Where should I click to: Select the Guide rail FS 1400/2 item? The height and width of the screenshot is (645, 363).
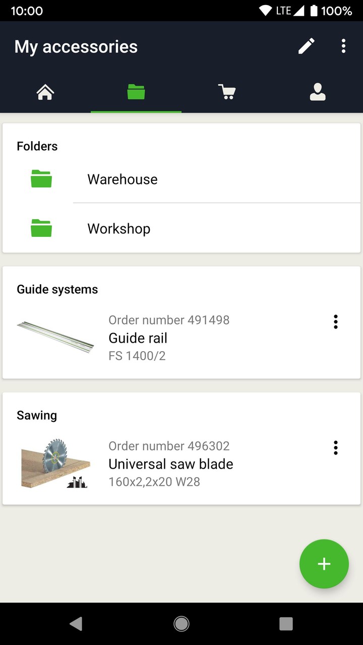click(x=169, y=338)
